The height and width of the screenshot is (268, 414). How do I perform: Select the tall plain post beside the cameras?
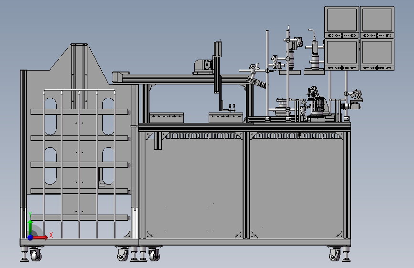[x=267, y=74]
